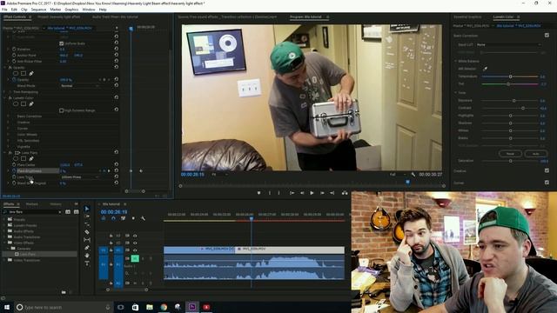Screen dimensions: 557x313
Task: Select the Slip tool
Action: point(87,240)
